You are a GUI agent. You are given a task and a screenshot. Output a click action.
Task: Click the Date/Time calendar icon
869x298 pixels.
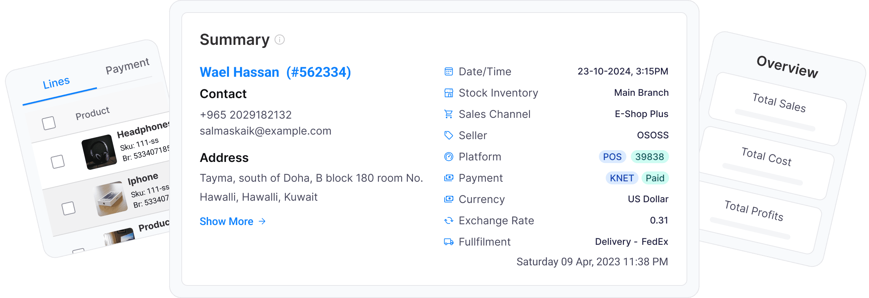click(449, 71)
